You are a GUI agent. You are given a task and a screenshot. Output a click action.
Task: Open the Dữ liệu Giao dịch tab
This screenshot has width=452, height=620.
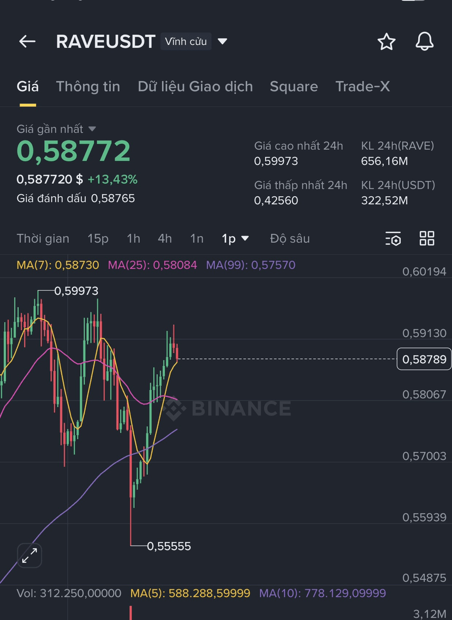[195, 86]
